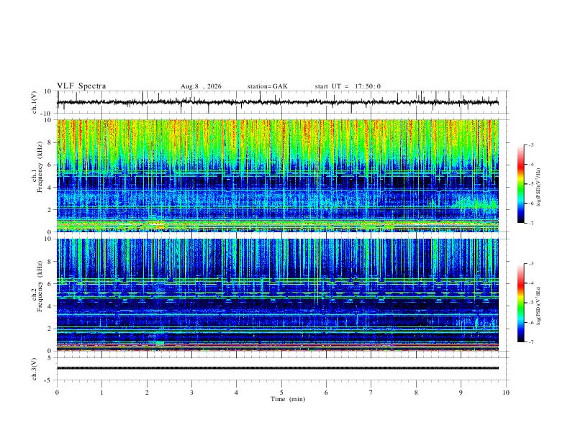Click the ch.3(V) flat waveform trace
Image resolution: width=570 pixels, height=440 pixels.
[x=278, y=368]
